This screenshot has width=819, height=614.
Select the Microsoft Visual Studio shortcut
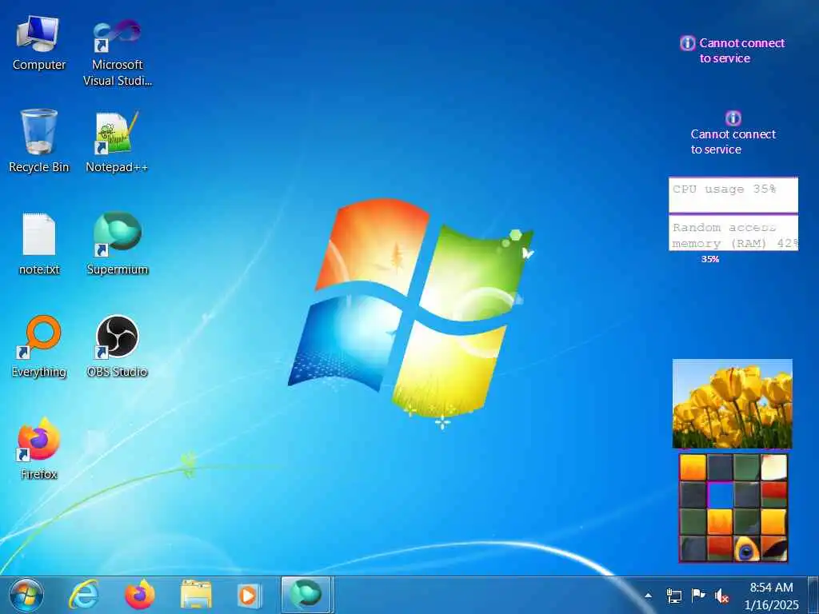(x=117, y=52)
